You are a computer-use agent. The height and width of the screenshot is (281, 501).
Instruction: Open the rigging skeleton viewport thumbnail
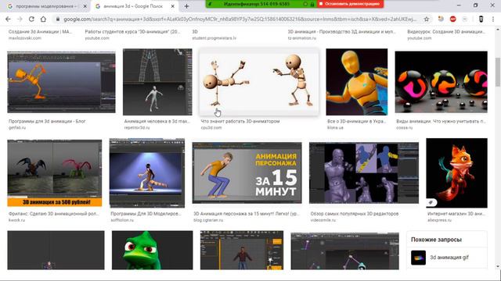(344, 251)
